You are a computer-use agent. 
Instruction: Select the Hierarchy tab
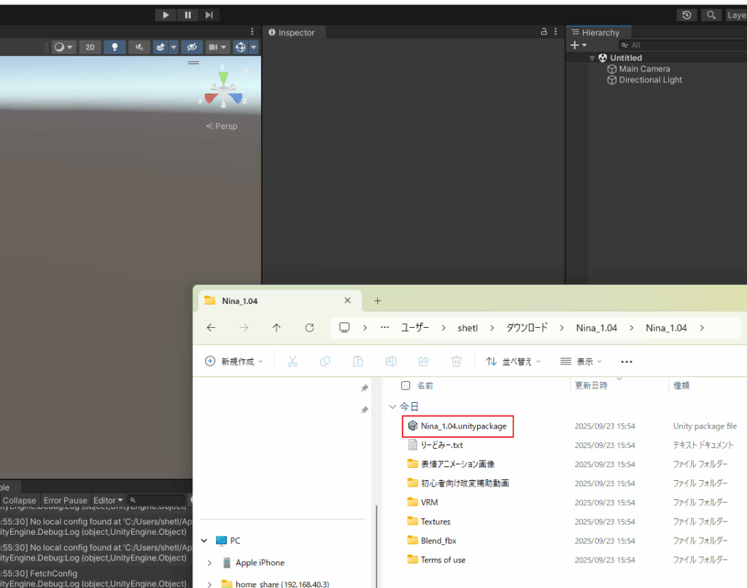(x=600, y=33)
